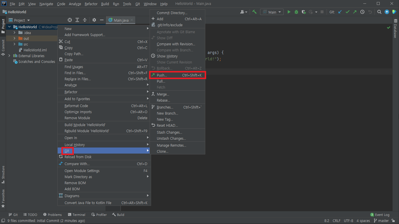Click master branch in status bar

tap(381, 221)
